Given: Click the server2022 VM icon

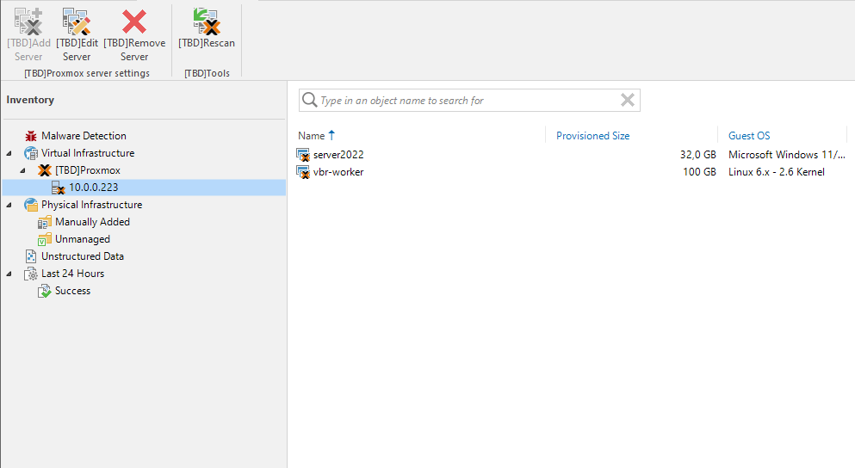Looking at the screenshot, I should point(303,155).
